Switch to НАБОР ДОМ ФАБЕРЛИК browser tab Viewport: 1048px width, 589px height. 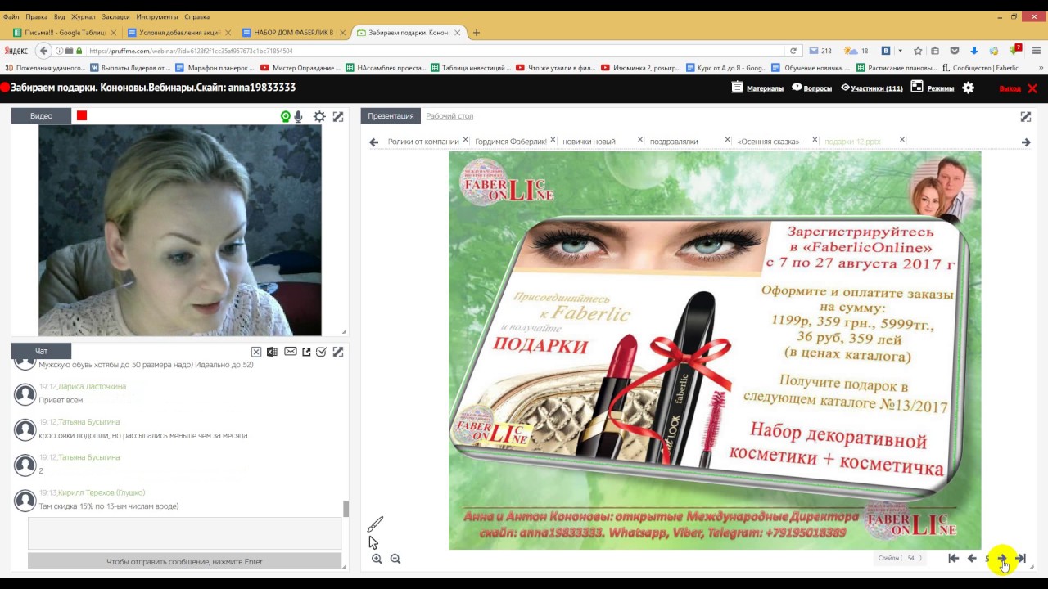point(294,33)
